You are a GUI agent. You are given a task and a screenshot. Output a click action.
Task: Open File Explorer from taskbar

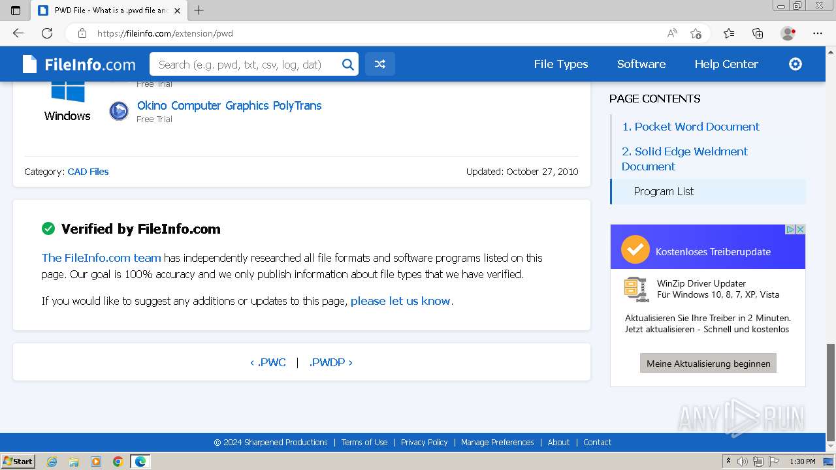[x=74, y=462]
